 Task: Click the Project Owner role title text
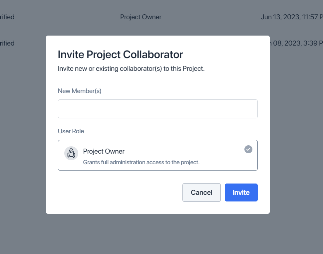[104, 151]
